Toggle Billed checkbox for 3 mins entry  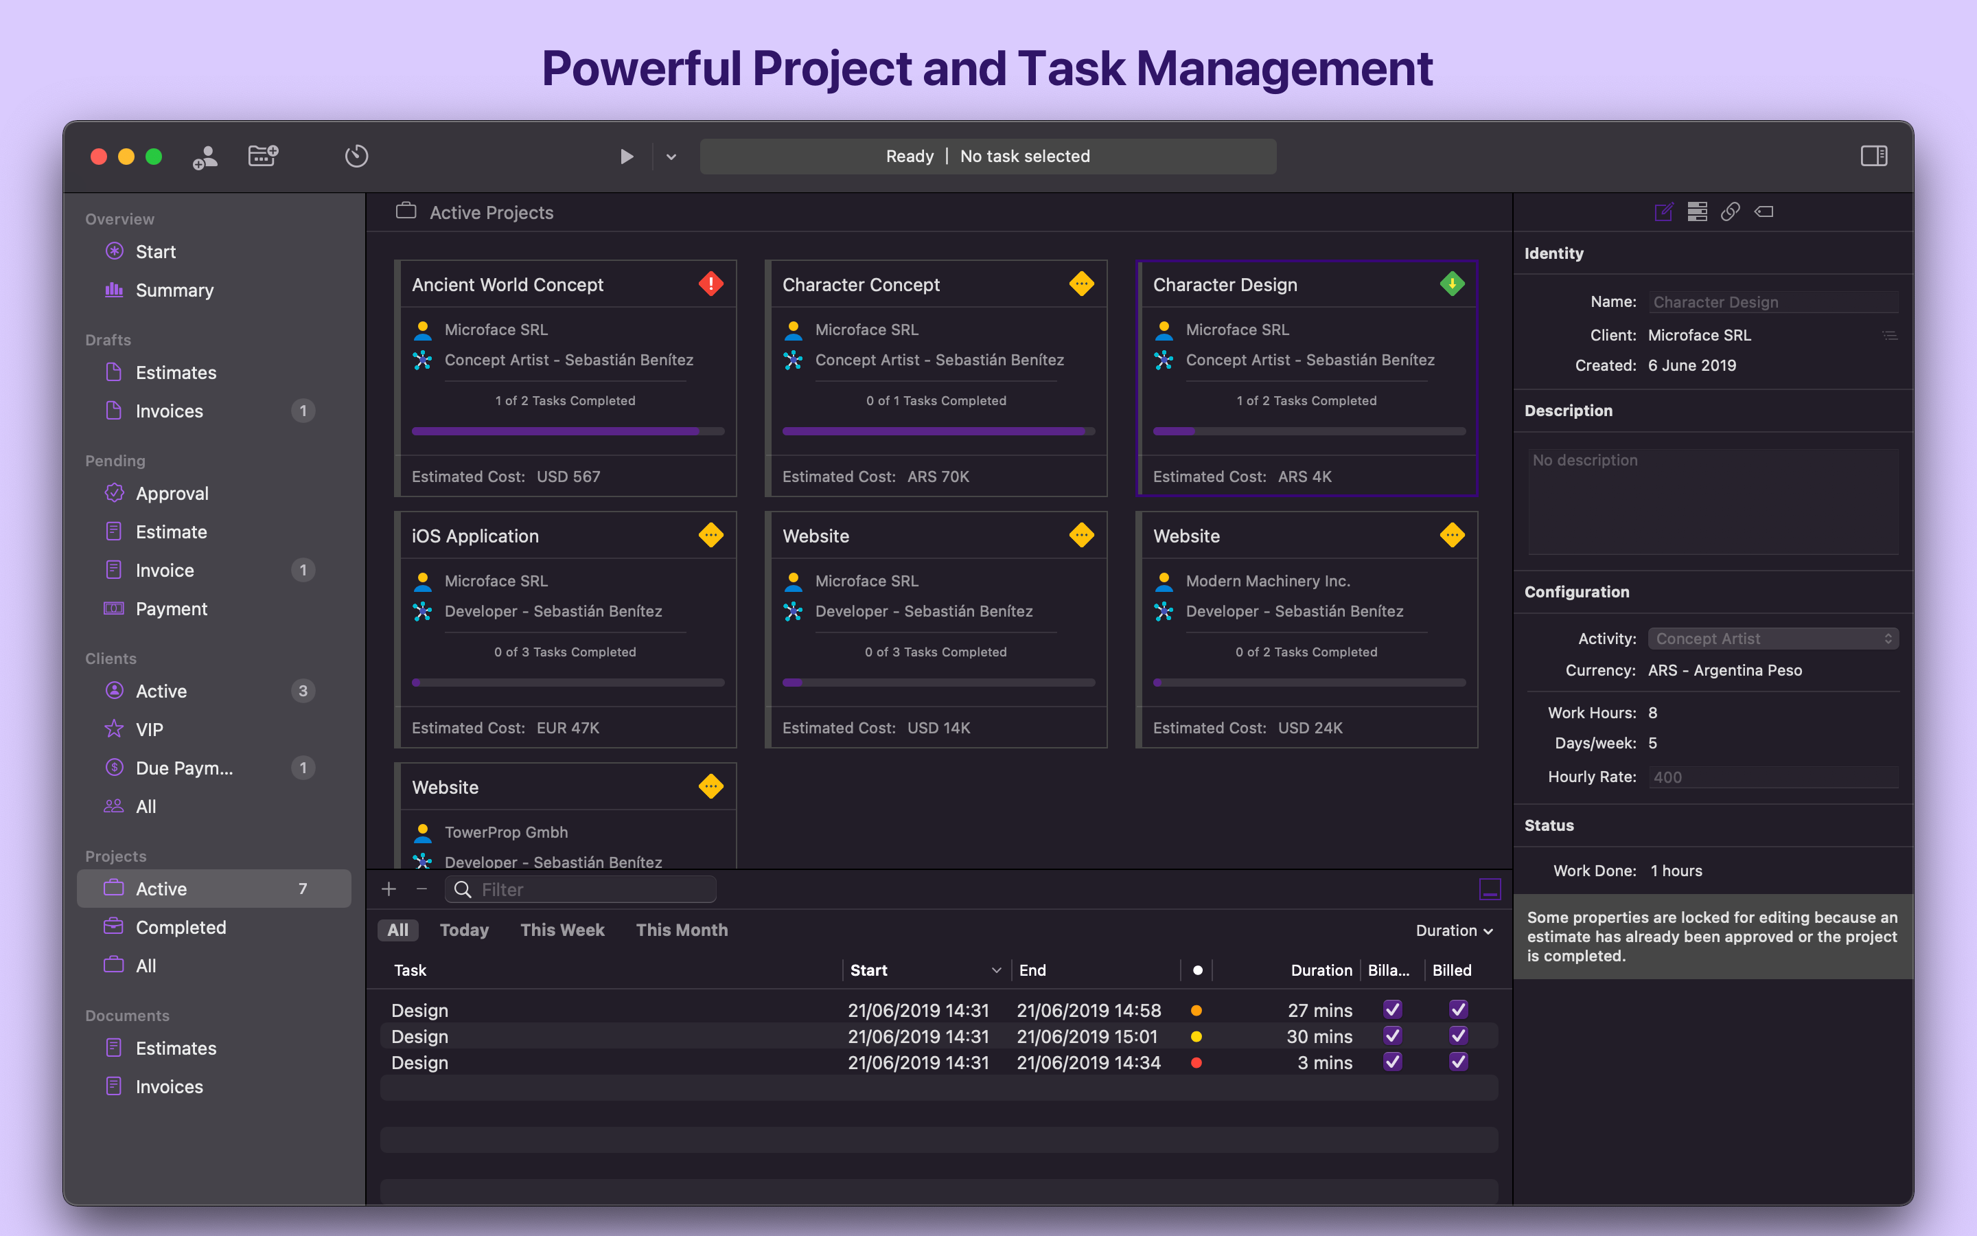pyautogui.click(x=1458, y=1062)
